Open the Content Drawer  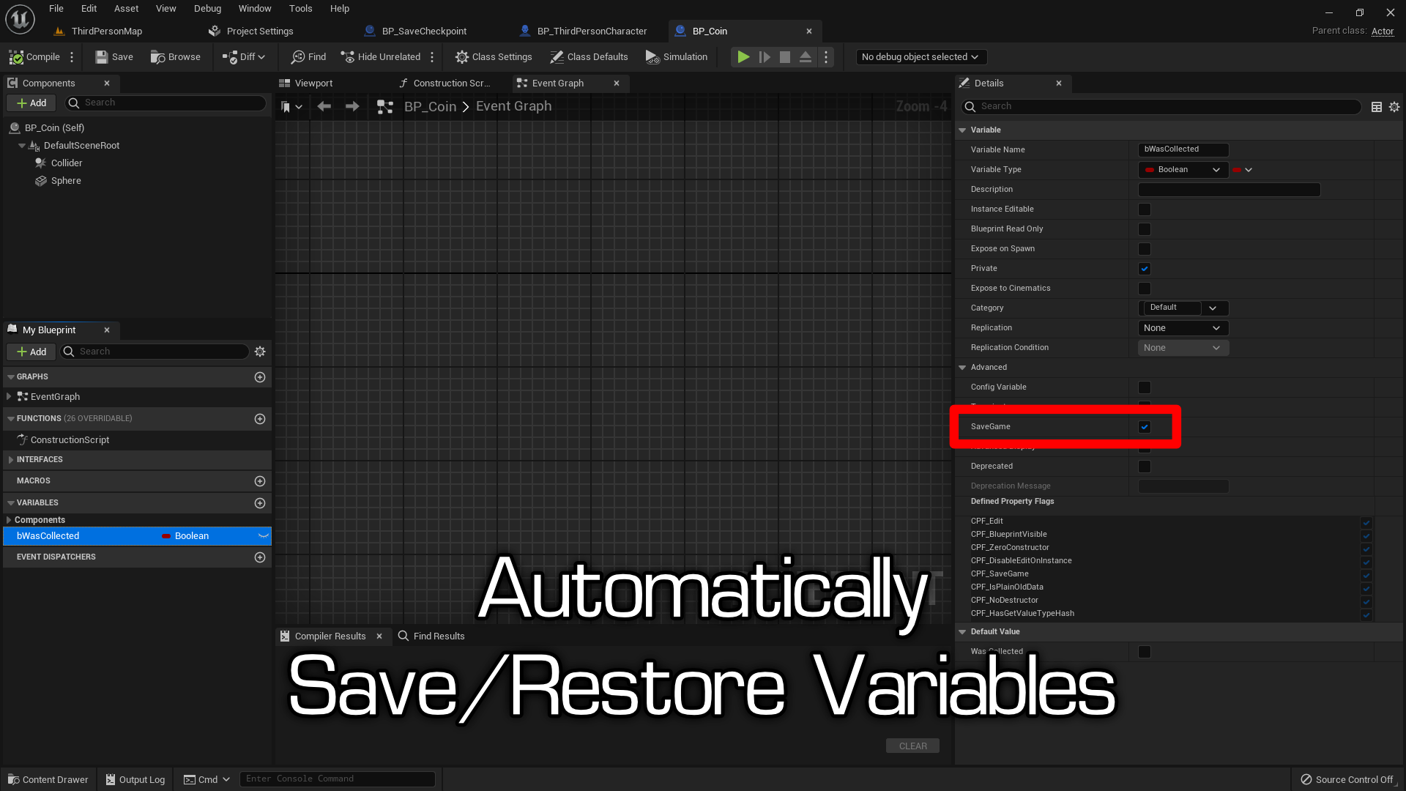point(48,779)
